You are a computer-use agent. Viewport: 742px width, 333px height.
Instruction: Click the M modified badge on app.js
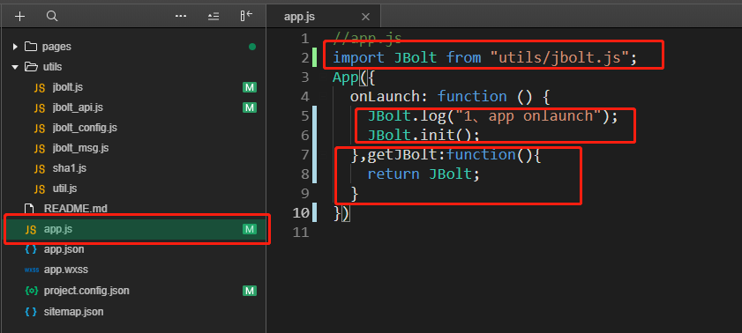[x=250, y=230]
